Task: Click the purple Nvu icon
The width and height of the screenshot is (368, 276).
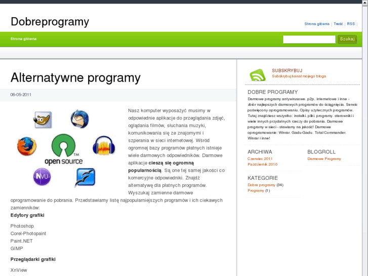Action: click(x=42, y=176)
